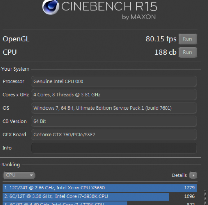Click the '80.15 fps' OpenGL score
The width and height of the screenshot is (208, 205).
(x=161, y=39)
